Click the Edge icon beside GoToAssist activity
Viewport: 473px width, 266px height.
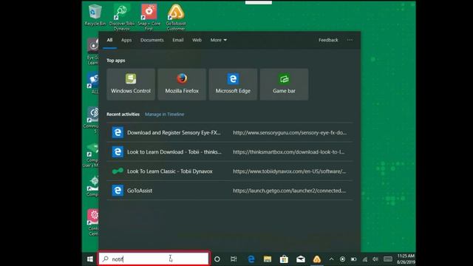coord(118,191)
